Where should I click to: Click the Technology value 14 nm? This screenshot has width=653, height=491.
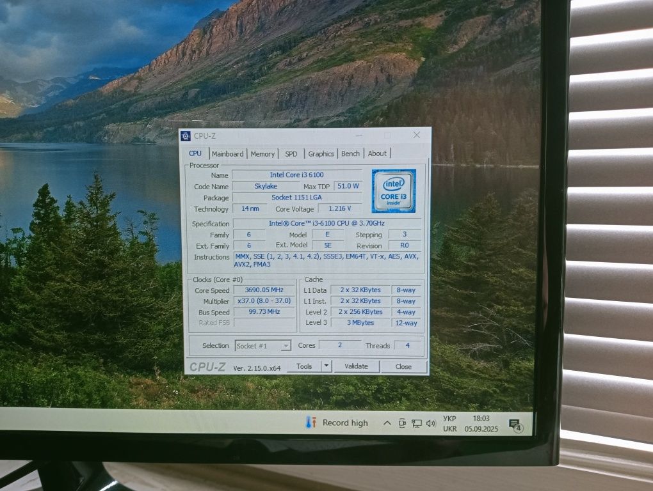point(250,208)
